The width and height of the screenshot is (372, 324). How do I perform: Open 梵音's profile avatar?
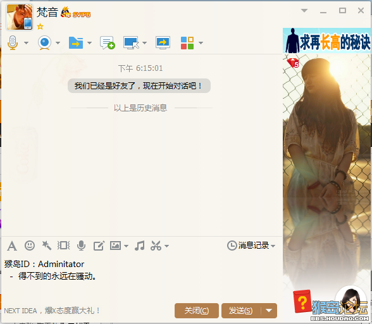click(20, 17)
